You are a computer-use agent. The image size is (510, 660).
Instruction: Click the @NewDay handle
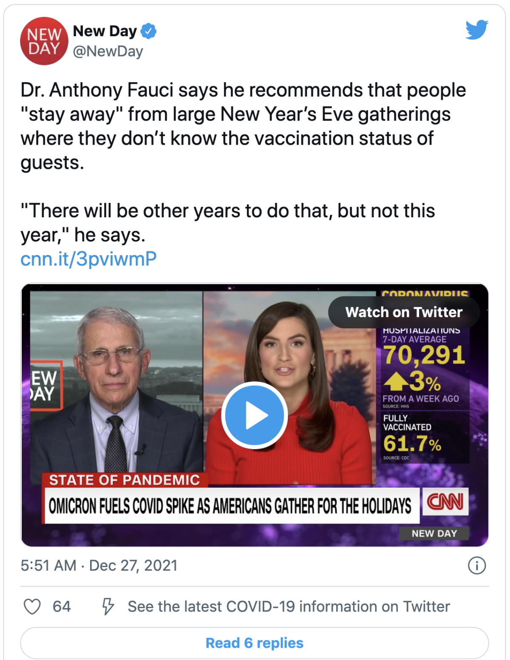108,51
